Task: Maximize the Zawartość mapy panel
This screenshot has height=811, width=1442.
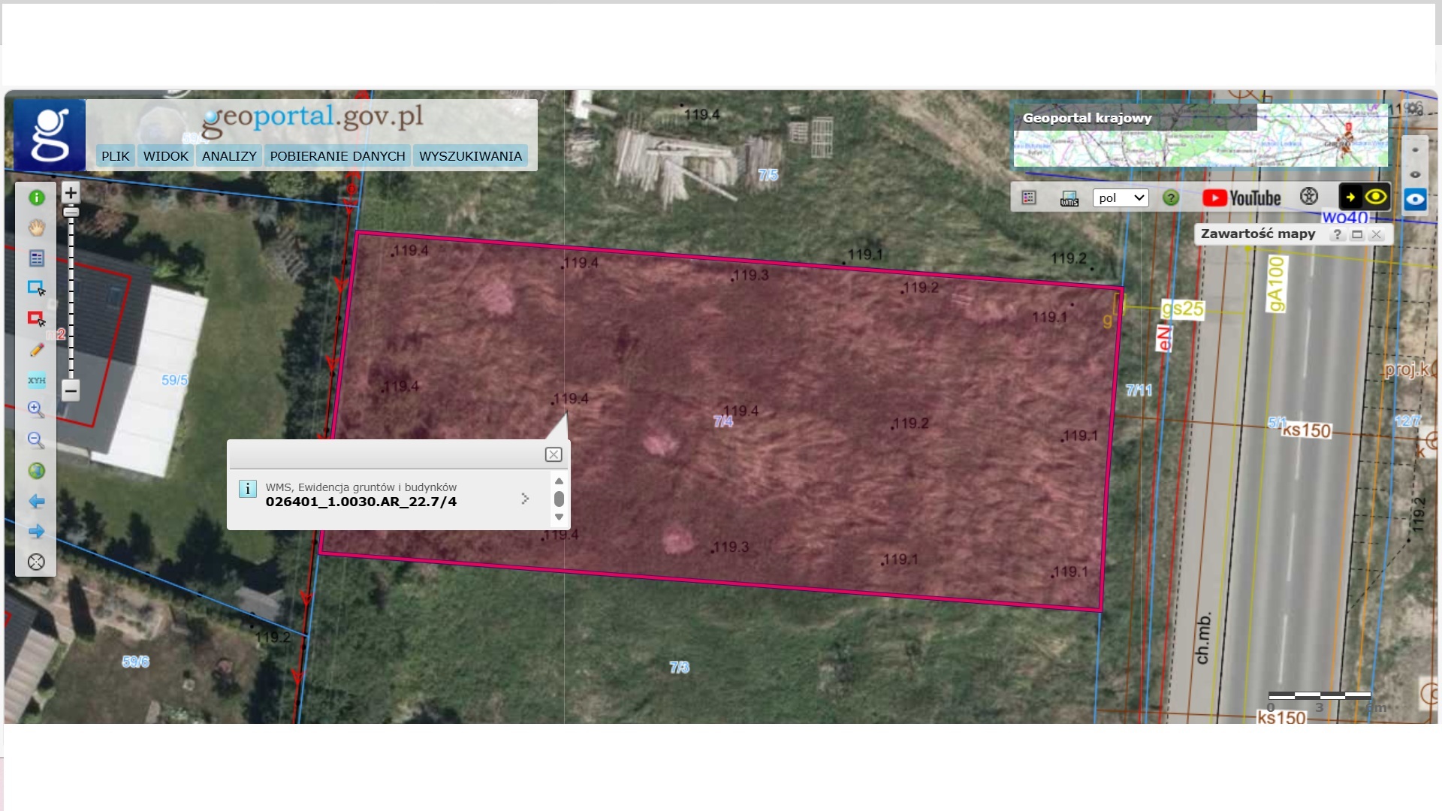Action: [1356, 234]
